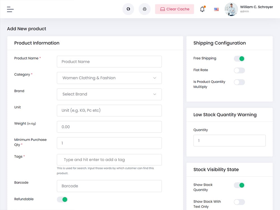Open notifications via the bell icon

[x=202, y=9]
